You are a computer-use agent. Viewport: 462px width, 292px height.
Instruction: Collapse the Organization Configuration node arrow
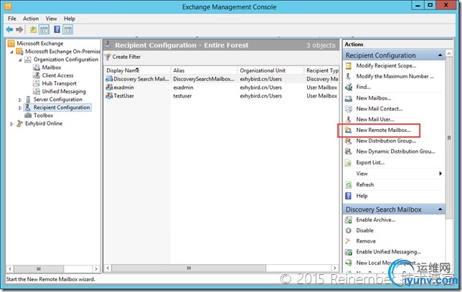20,60
